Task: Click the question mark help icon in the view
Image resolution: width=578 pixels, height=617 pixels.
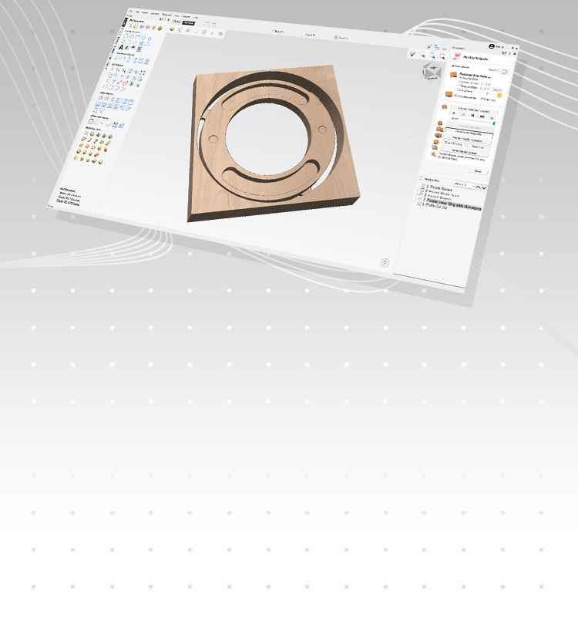Action: [x=385, y=263]
